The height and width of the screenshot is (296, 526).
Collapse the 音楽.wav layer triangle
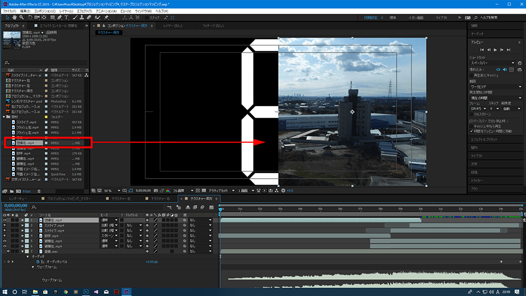(x=22, y=251)
